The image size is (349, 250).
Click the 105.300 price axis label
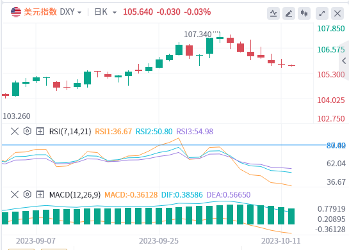331,75
